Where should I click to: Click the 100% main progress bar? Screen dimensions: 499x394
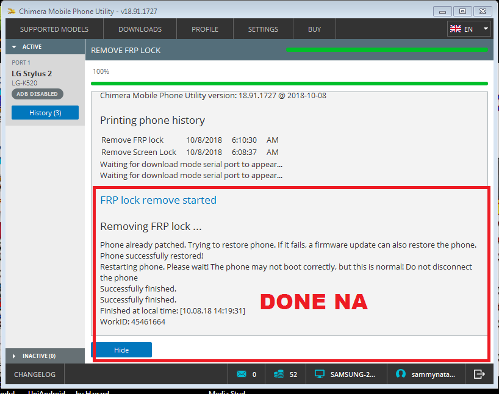point(289,84)
